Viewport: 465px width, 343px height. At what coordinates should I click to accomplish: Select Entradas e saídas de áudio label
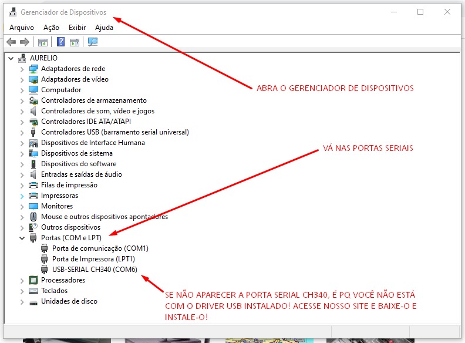(82, 174)
